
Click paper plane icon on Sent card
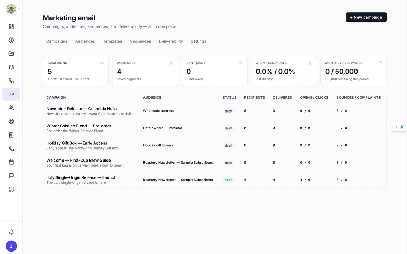click(241, 63)
